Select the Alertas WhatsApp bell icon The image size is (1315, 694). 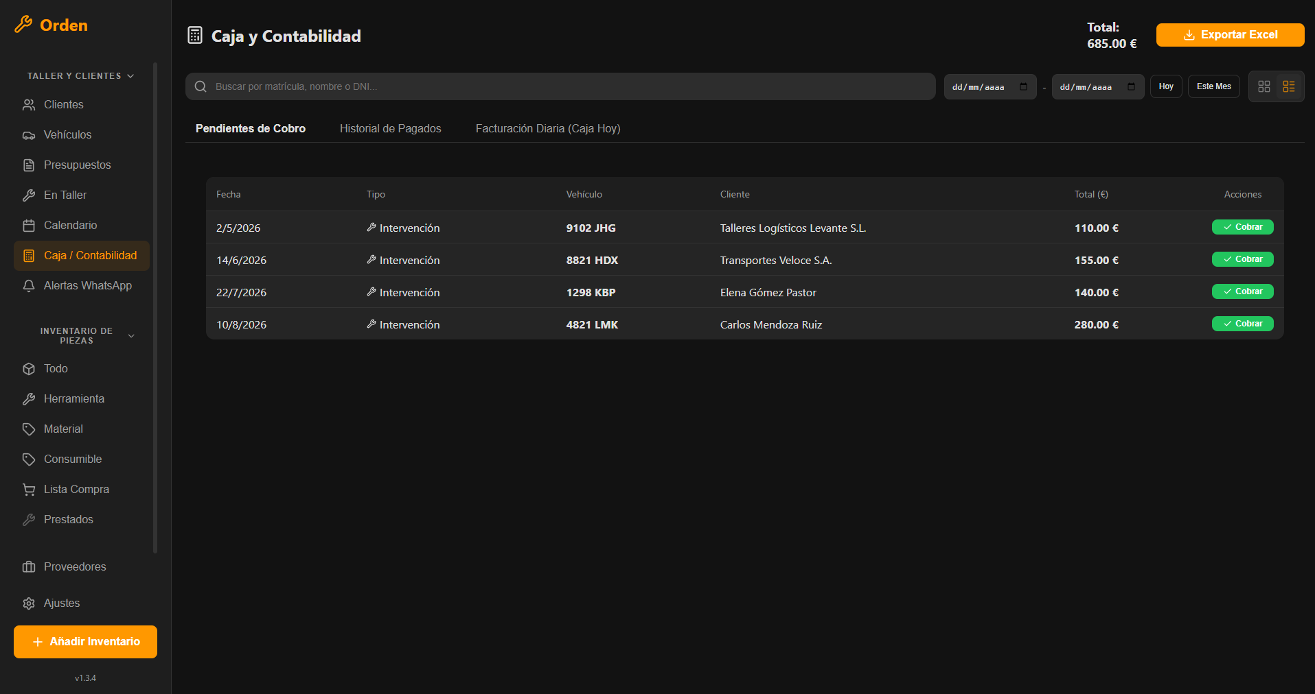pos(29,286)
